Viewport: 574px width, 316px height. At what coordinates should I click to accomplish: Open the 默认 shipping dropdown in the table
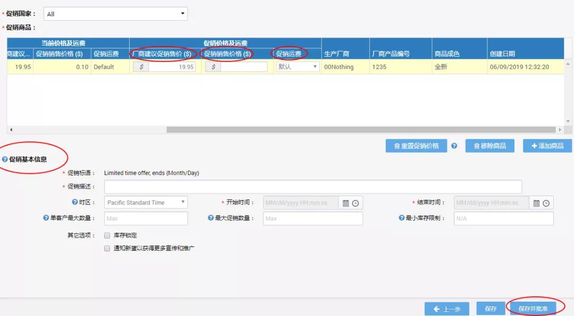[297, 67]
